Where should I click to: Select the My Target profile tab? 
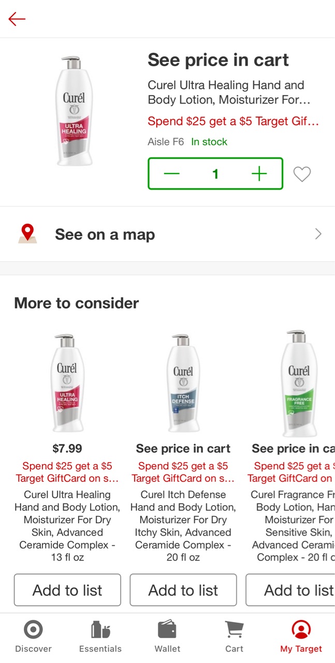tap(301, 637)
